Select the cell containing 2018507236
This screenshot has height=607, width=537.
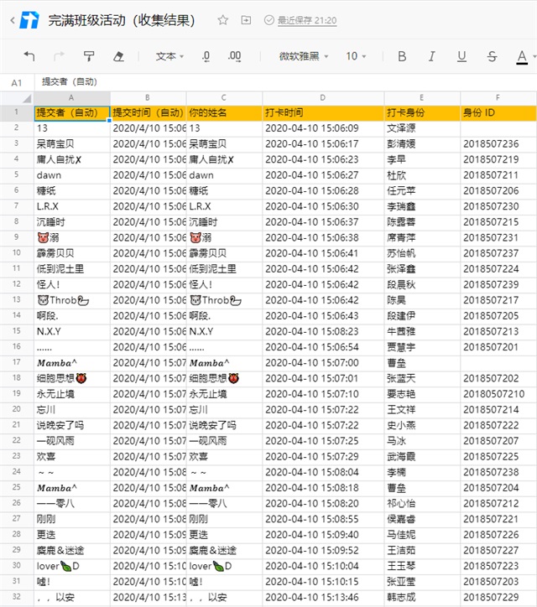click(498, 144)
